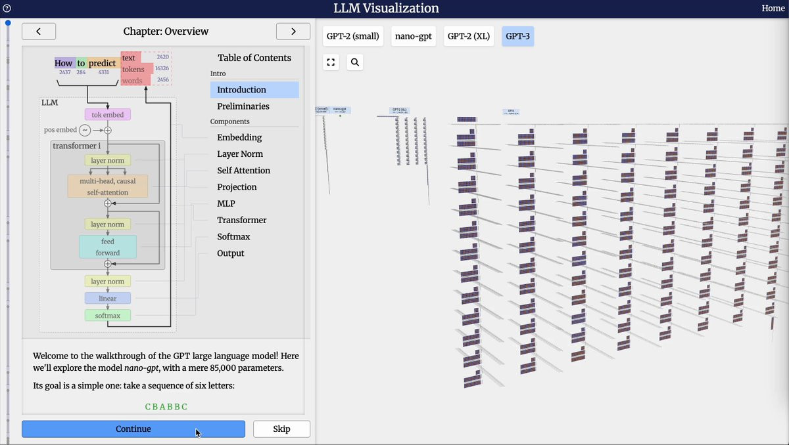This screenshot has width=789, height=445.
Task: Select the GPT-3 model
Action: pyautogui.click(x=517, y=36)
